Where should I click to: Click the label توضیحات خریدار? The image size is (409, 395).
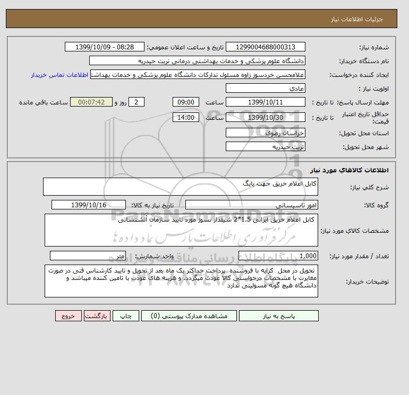click(x=367, y=282)
